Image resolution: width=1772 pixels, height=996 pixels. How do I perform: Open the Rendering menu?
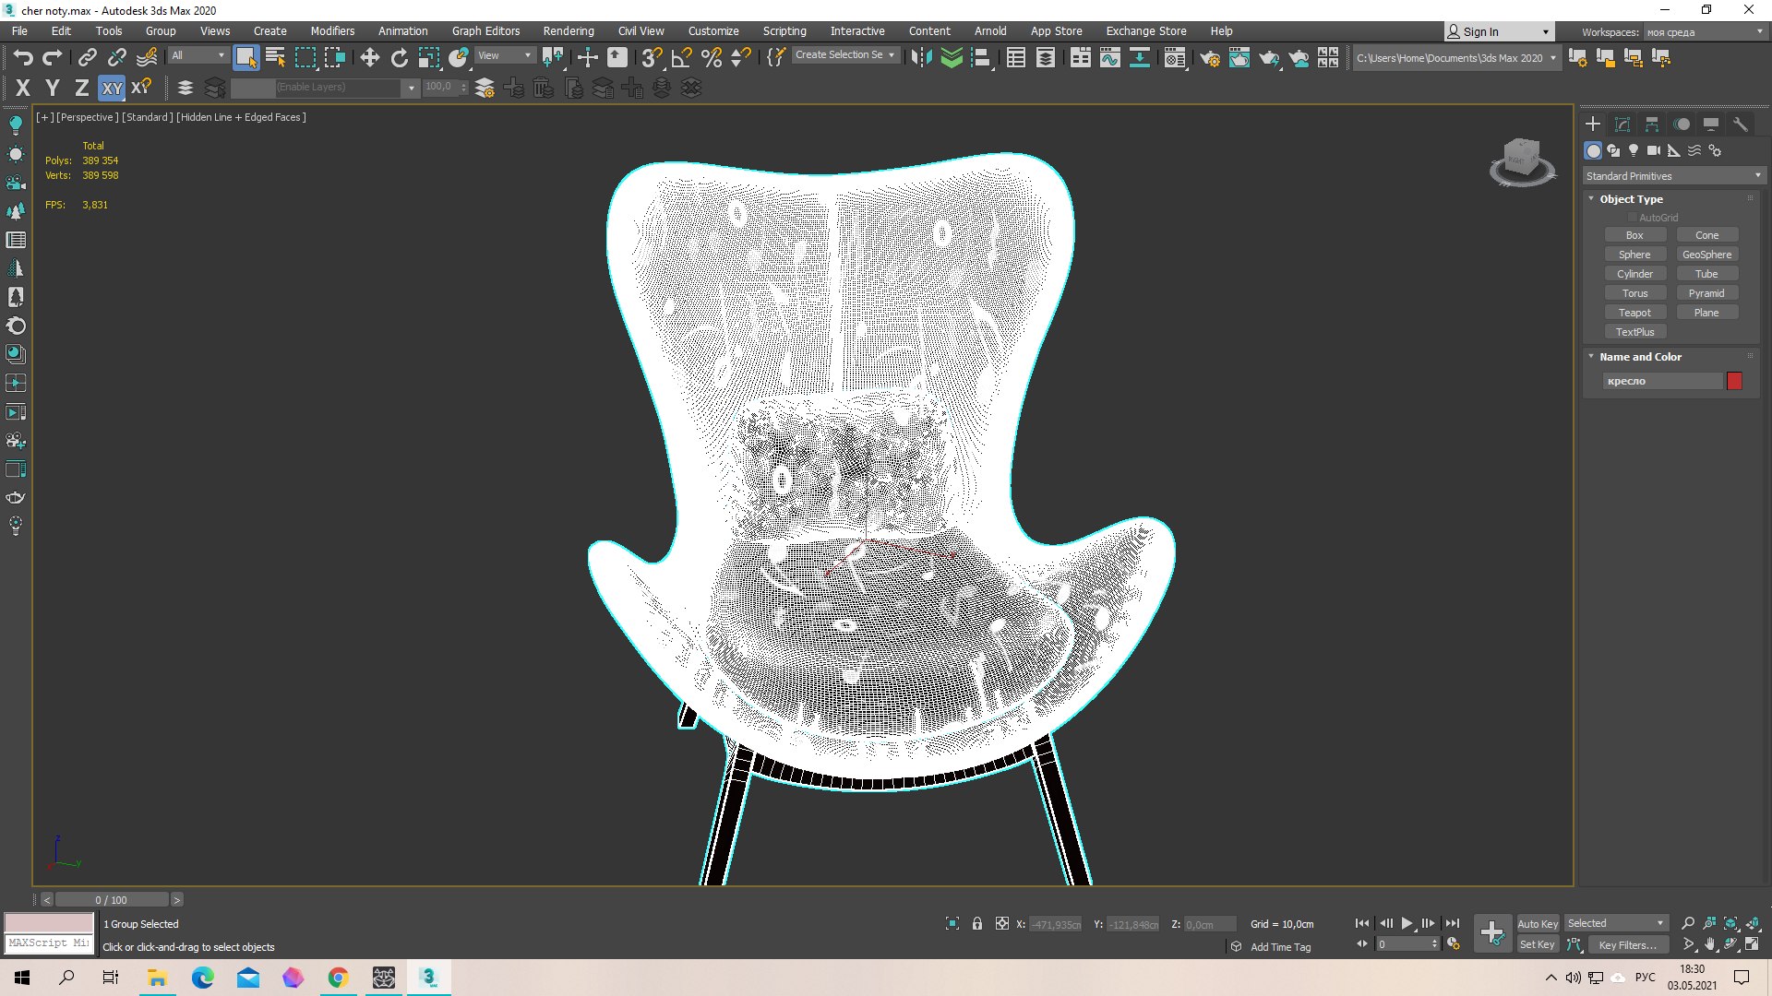click(569, 31)
